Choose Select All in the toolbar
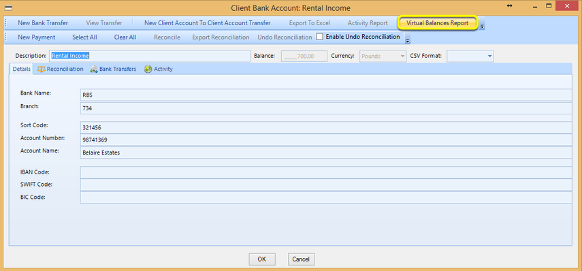Screen dimensions: 582x271 click(x=84, y=37)
